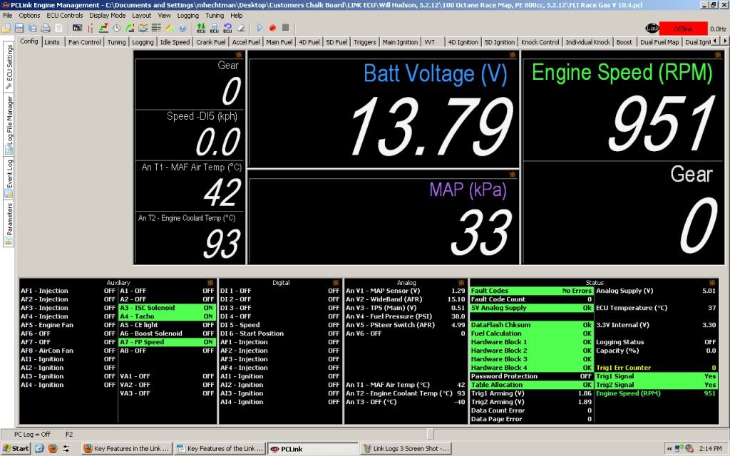
Task: Open the Layout menu
Action: [x=142, y=16]
